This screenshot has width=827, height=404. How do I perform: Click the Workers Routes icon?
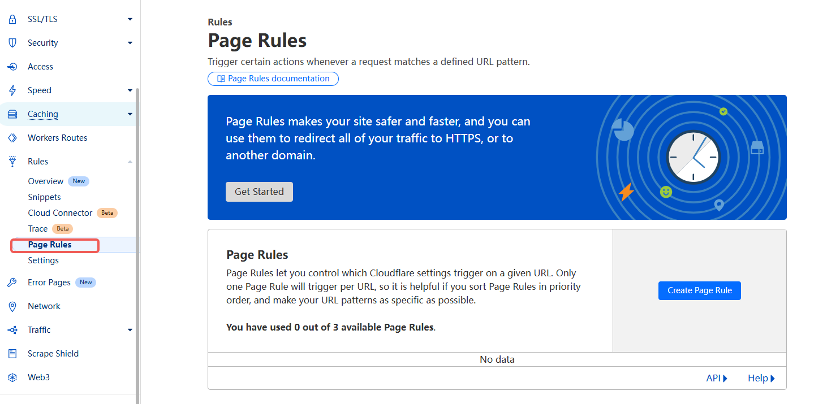tap(12, 138)
